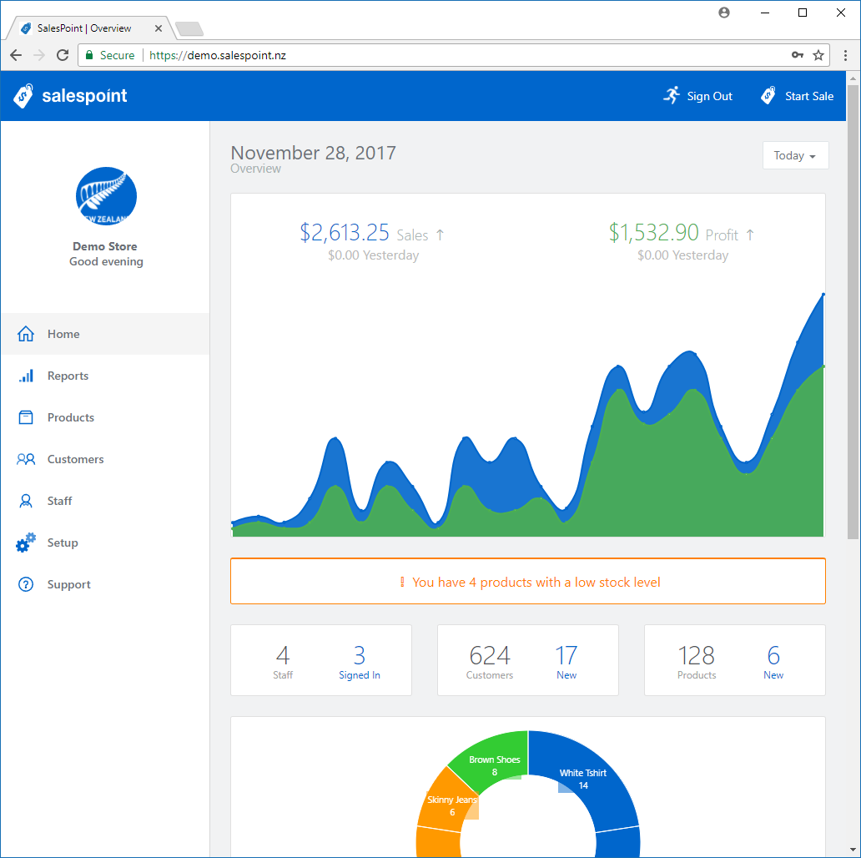This screenshot has height=858, width=861.
Task: Open Staff in the sidebar menu
Action: [105, 501]
